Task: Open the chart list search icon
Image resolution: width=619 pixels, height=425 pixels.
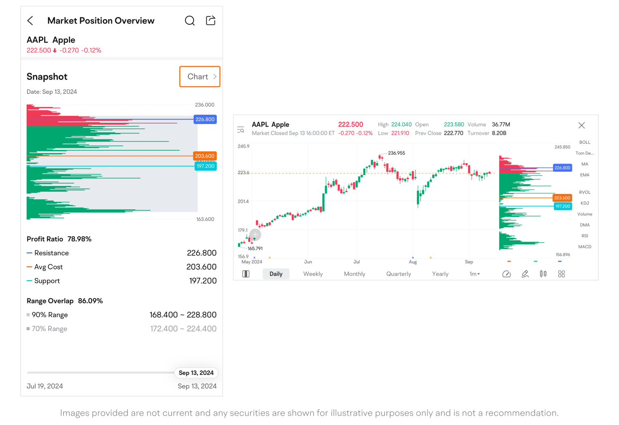Action: (x=241, y=130)
